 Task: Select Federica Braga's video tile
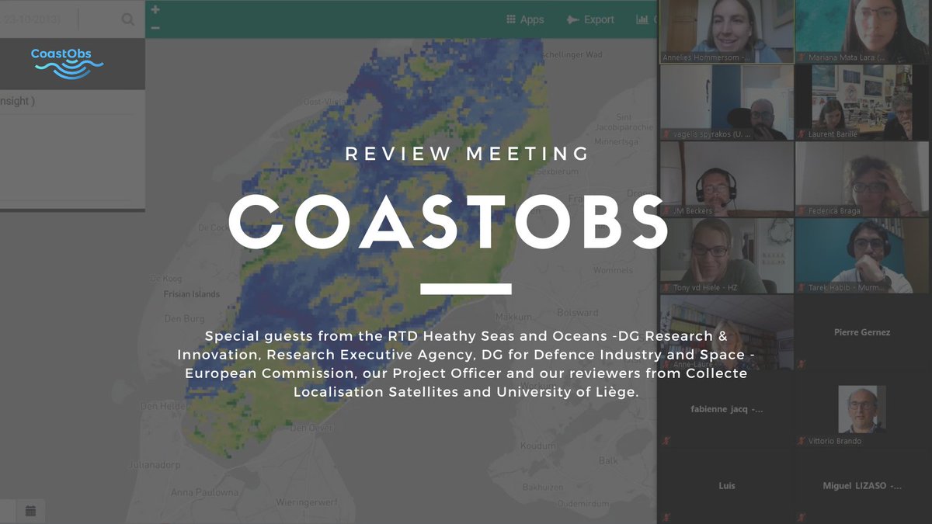(863, 179)
